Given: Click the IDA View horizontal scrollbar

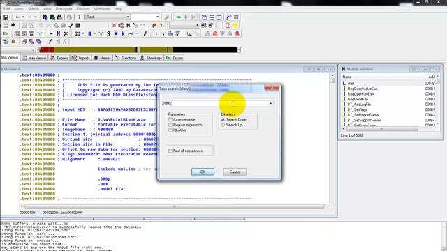Looking at the screenshot, I should (x=174, y=206).
